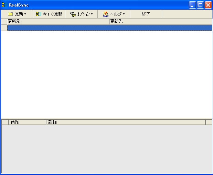Screen dimensions: 213x175
Task: Select the 更新先 column header
Action: point(160,21)
